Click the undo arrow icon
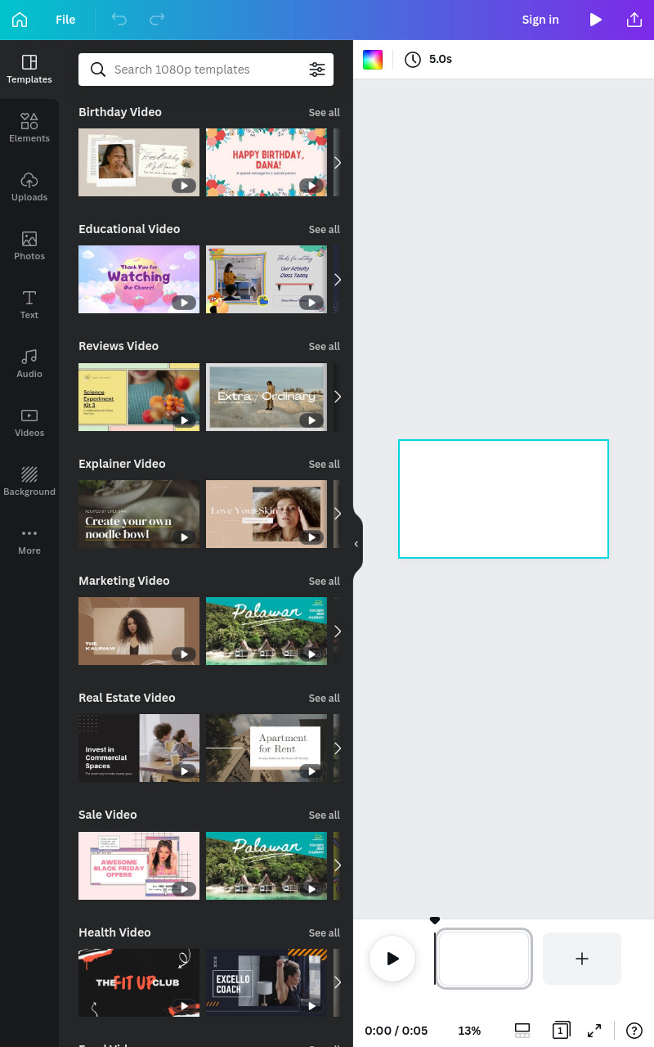 [119, 20]
